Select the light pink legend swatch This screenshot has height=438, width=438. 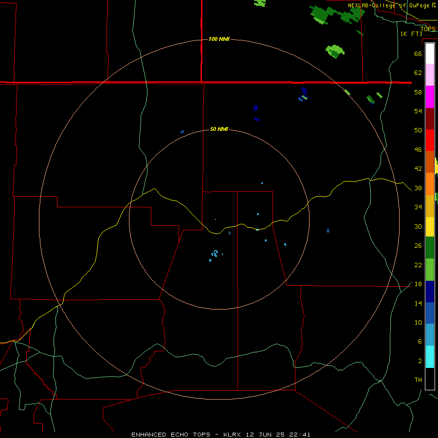coord(430,74)
